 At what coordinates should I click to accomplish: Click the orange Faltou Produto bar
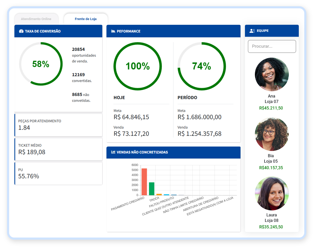pos(159,194)
